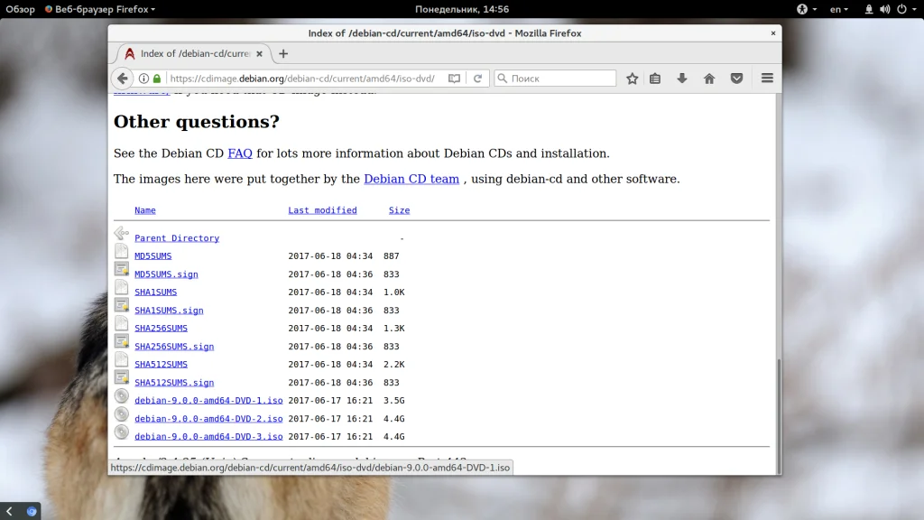
Task: Open the SHA512SUMS file link
Action: tap(161, 365)
